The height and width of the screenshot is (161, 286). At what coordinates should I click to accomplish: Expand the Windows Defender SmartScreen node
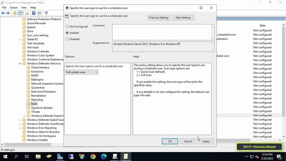(20, 124)
